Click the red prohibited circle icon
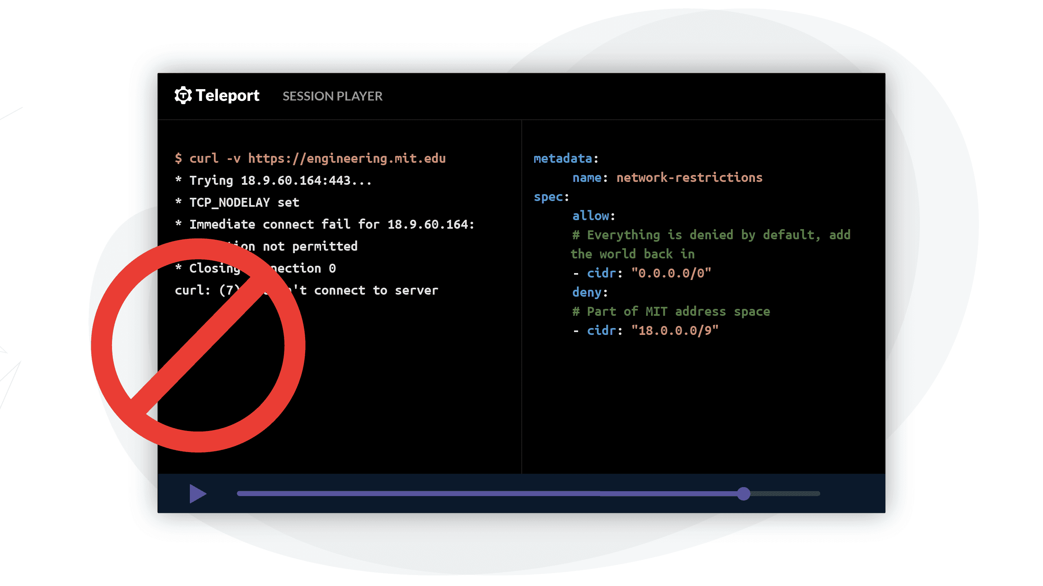The width and height of the screenshot is (1043, 586). [198, 345]
